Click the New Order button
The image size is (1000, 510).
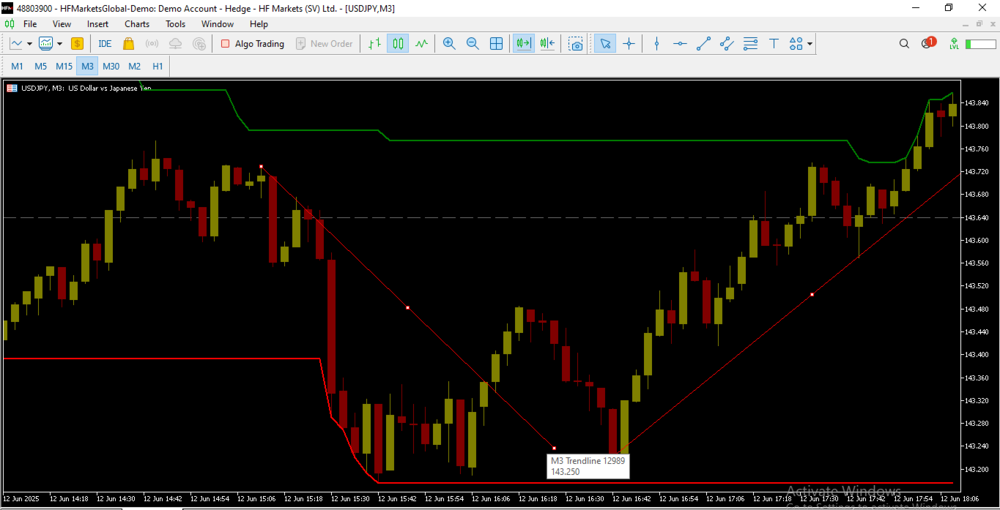(x=325, y=43)
